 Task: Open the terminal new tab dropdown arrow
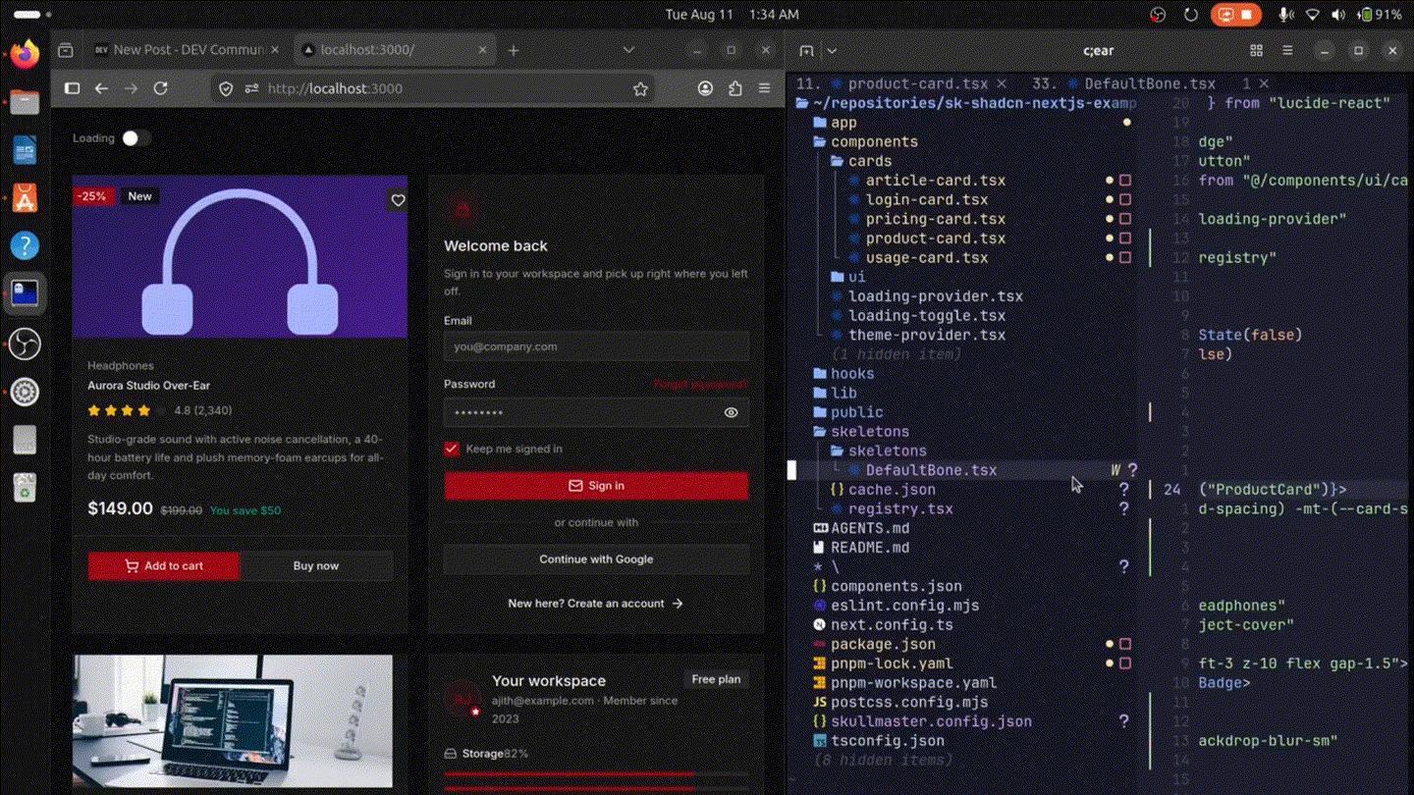pyautogui.click(x=832, y=50)
